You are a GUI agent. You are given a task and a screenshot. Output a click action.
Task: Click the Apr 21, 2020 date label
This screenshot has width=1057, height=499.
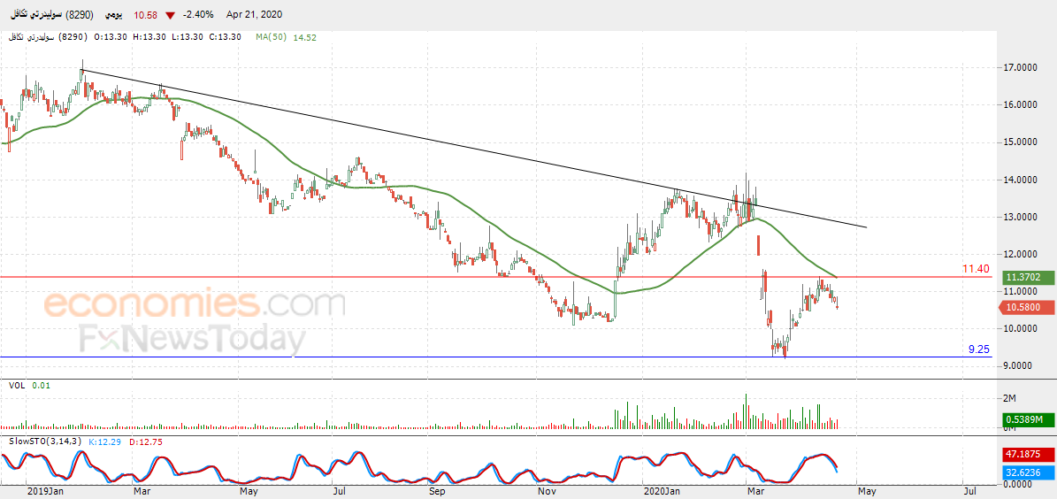tap(254, 15)
